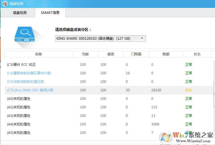Open the KING SHARE disk dropdown

point(100,38)
